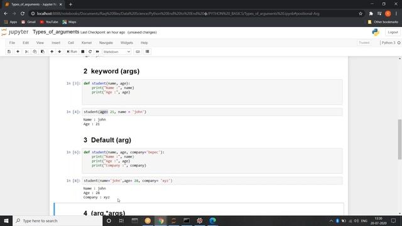The height and width of the screenshot is (226, 402).
Task: Open the cell type Markdown dropdown
Action: click(117, 51)
